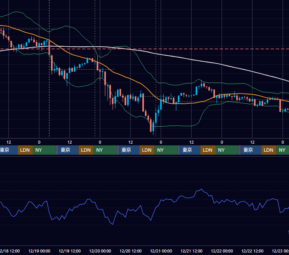Click the LDN session block on 12/22

269,150
